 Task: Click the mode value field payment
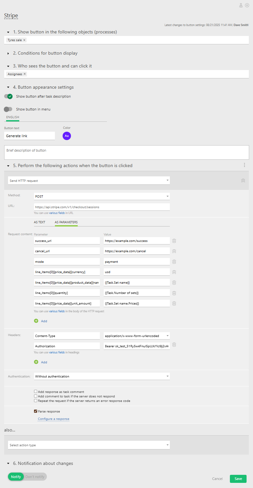(137, 262)
